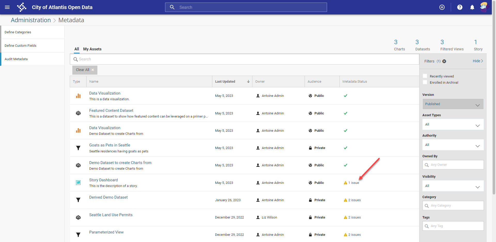Click the chart icon for the first Data Visualization row
The image size is (496, 242).
click(x=78, y=96)
